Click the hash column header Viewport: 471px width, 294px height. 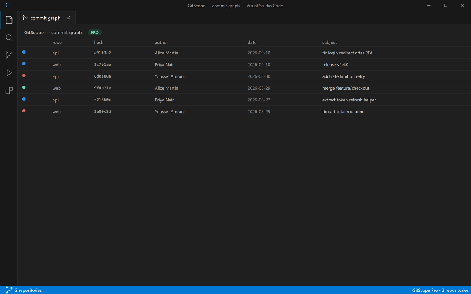99,43
